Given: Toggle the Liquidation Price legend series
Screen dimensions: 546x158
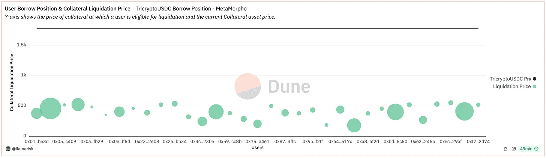Looking at the screenshot, I should (511, 86).
